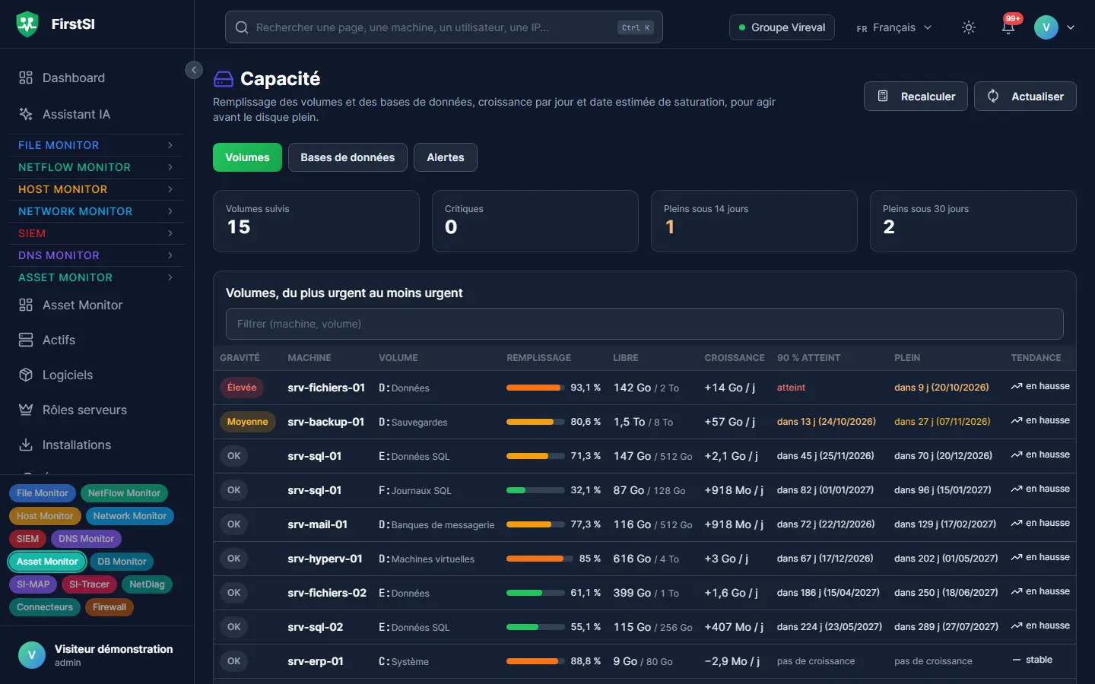Viewport: 1095px width, 684px height.
Task: Open the notifications bell icon
Action: click(x=1008, y=27)
